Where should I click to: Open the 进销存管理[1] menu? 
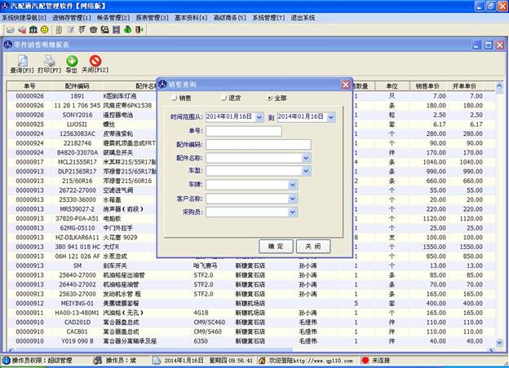tap(73, 17)
